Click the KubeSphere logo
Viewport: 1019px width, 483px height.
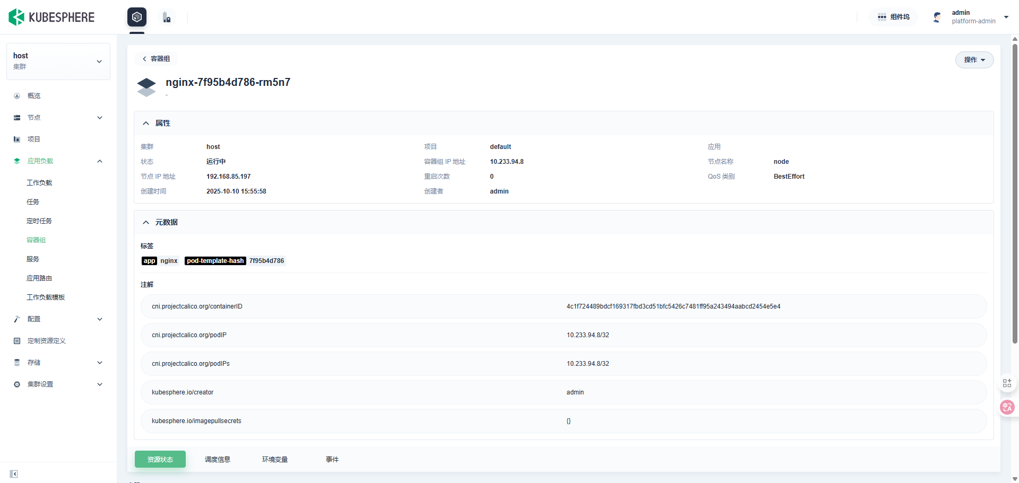(51, 17)
